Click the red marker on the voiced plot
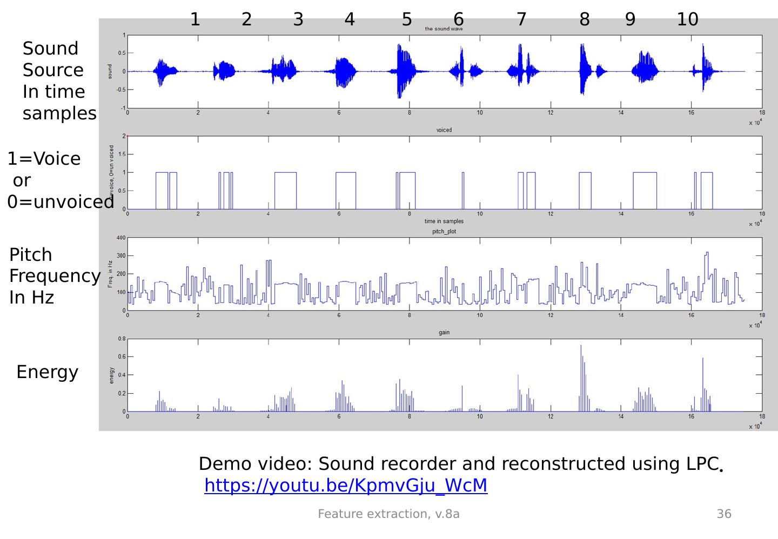Image resolution: width=778 pixels, height=539 pixels. (x=126, y=136)
